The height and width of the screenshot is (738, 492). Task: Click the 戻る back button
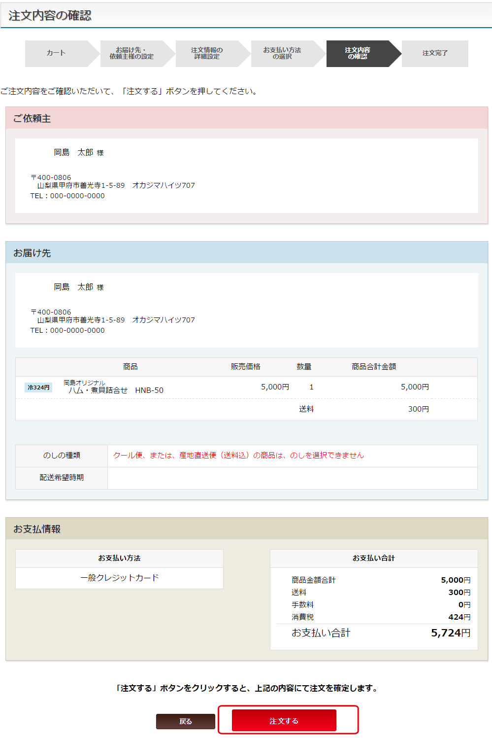coord(186,721)
